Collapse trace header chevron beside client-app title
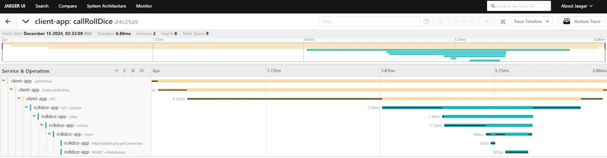Image resolution: width=607 pixels, height=158 pixels. (26, 21)
